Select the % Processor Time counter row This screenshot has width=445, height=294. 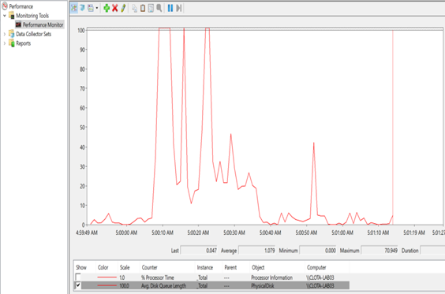point(211,277)
